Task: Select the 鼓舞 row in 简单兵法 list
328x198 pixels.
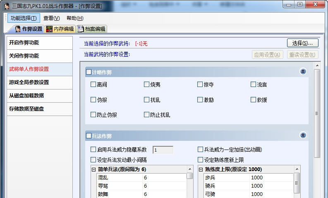Action: coord(141,194)
